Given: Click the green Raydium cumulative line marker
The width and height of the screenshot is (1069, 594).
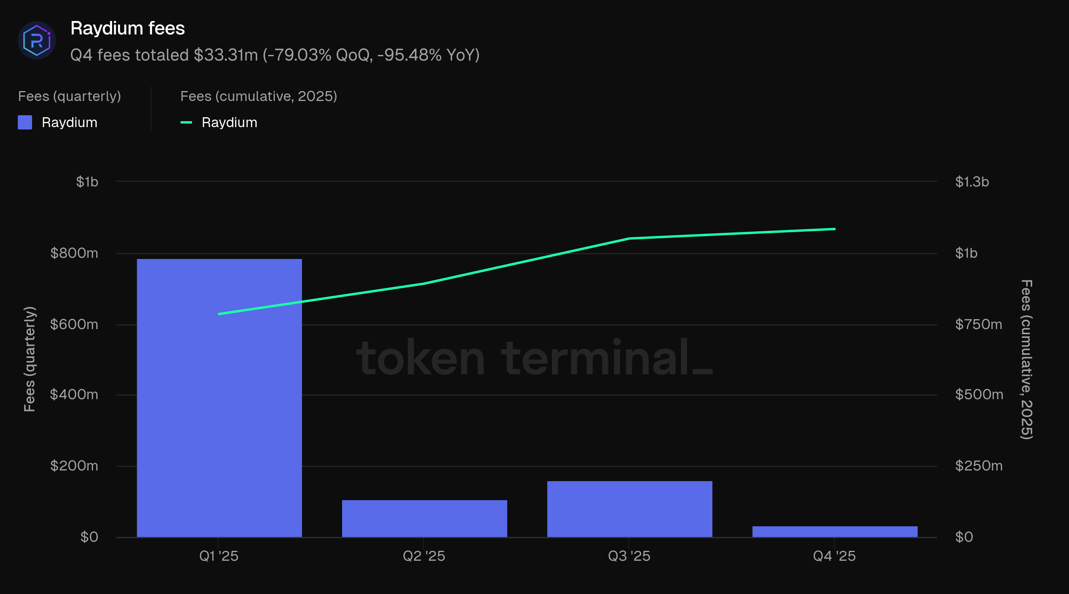Looking at the screenshot, I should tap(186, 122).
